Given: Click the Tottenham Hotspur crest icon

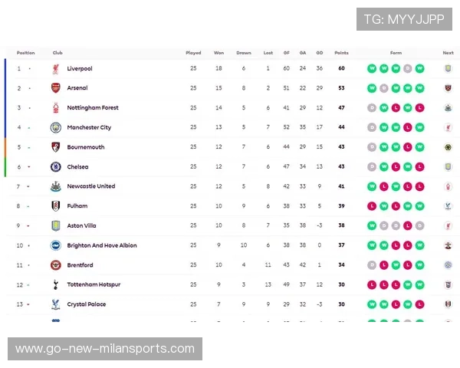Looking at the screenshot, I should coord(55,284).
